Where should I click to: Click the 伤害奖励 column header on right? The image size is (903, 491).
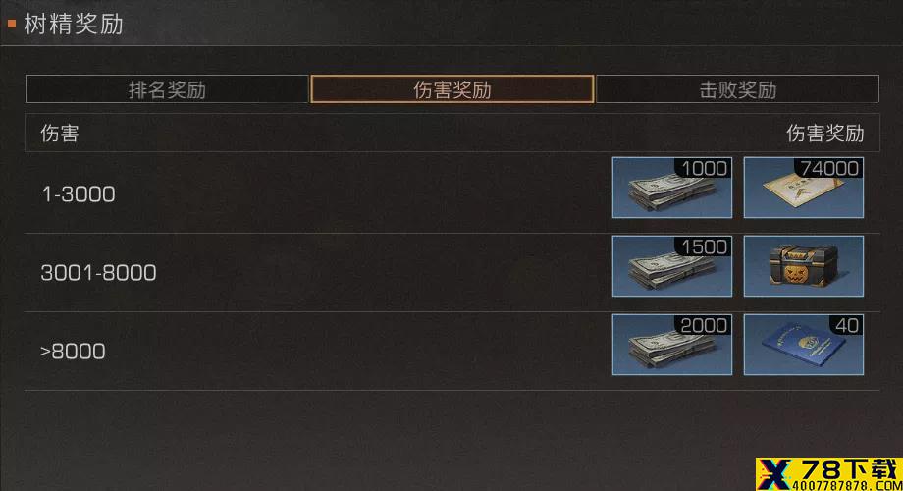[824, 134]
